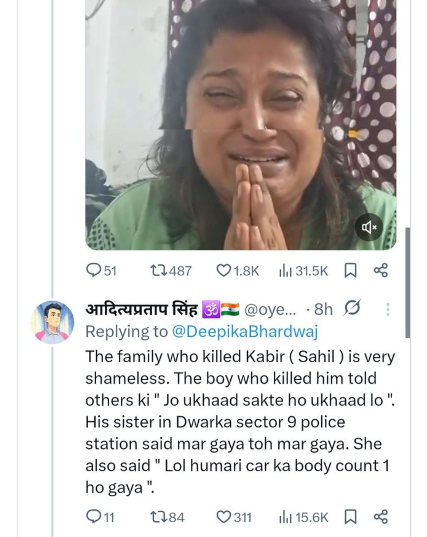Repost the reply with 84 reposts
Viewport: 427px width, 537px height.
[x=167, y=517]
